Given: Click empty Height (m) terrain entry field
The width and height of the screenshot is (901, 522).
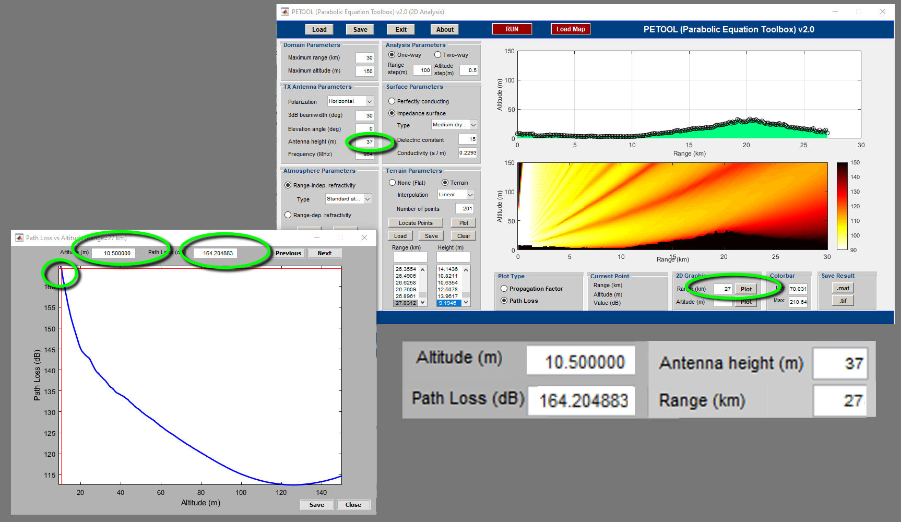Looking at the screenshot, I should click(x=453, y=257).
